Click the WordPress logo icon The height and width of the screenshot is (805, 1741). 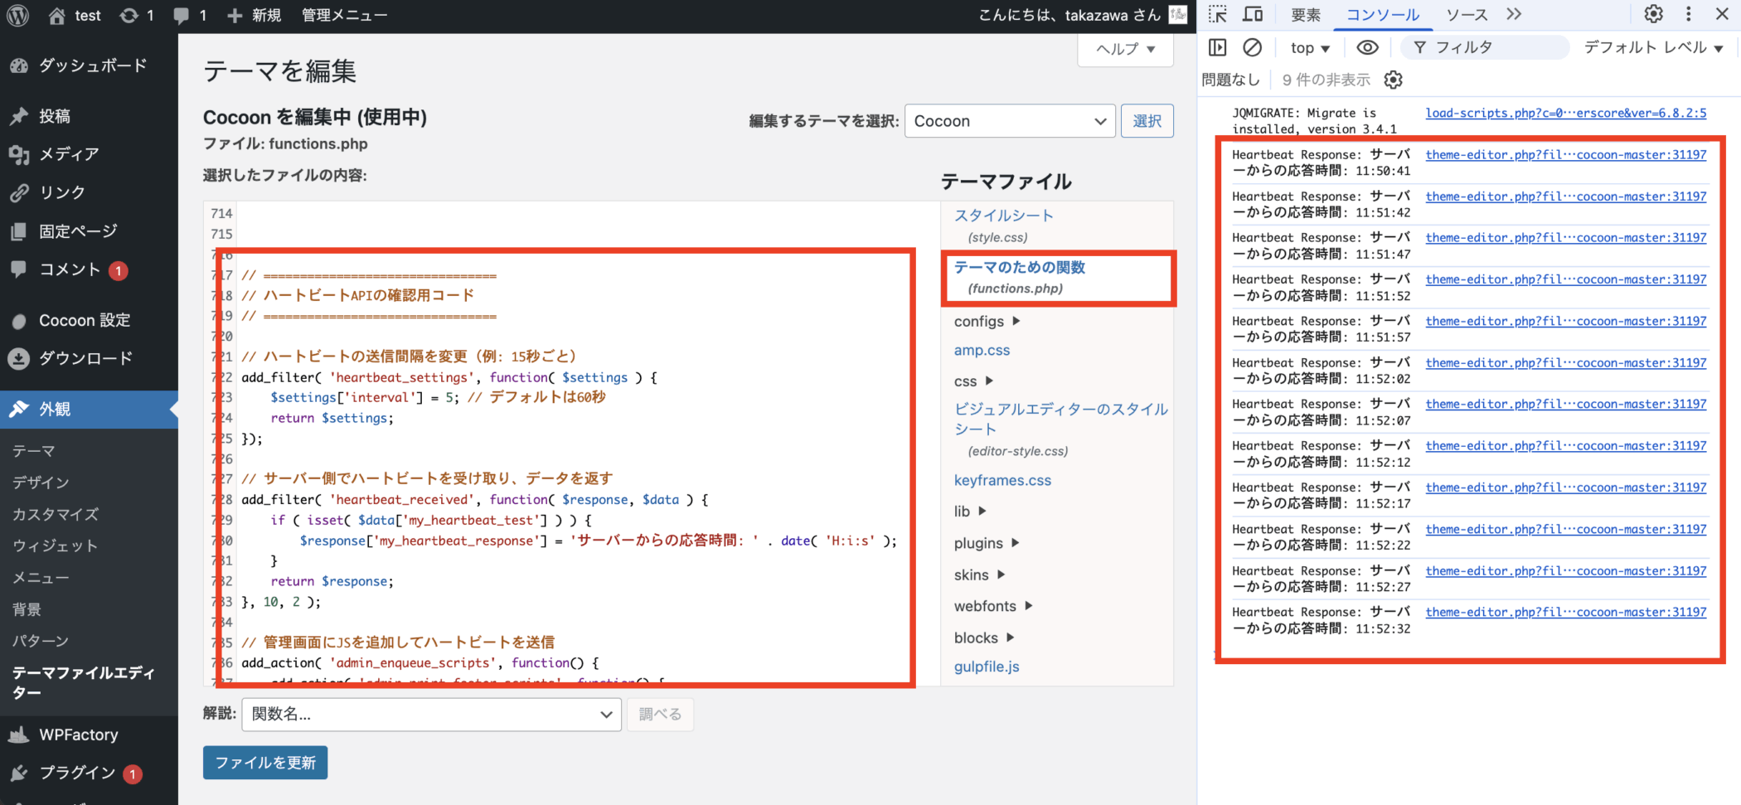click(x=18, y=16)
